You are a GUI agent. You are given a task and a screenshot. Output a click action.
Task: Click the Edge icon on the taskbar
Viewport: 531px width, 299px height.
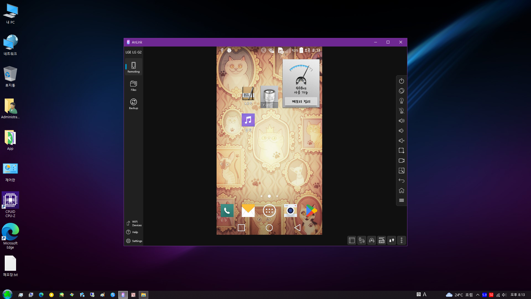[41, 295]
